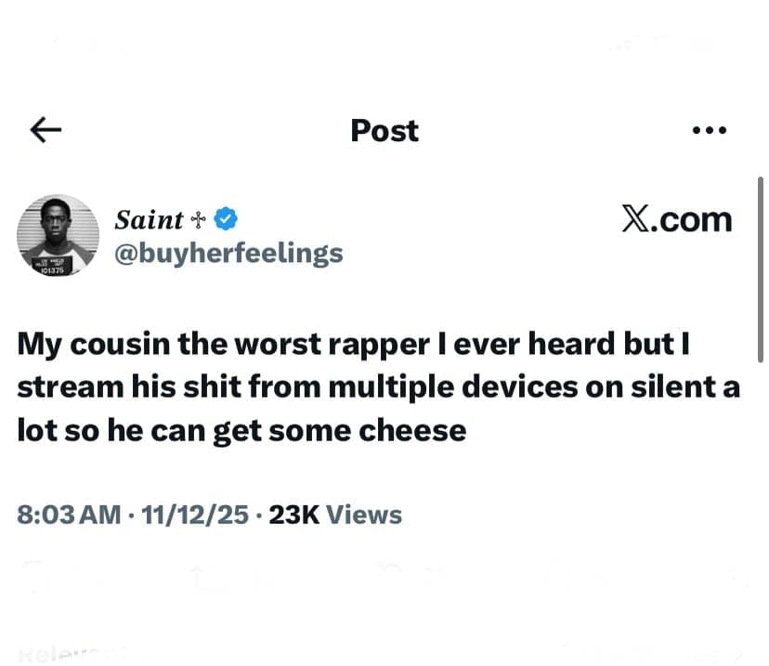Click the 8:03 AM timestamp
The height and width of the screenshot is (666, 769).
[x=70, y=515]
